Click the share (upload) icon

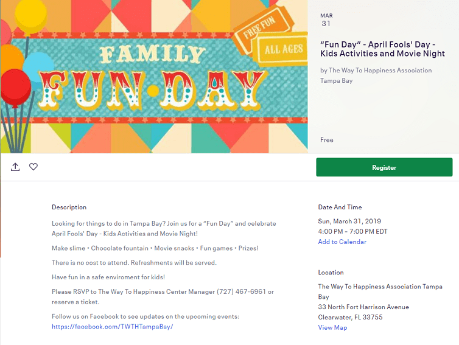pos(15,167)
